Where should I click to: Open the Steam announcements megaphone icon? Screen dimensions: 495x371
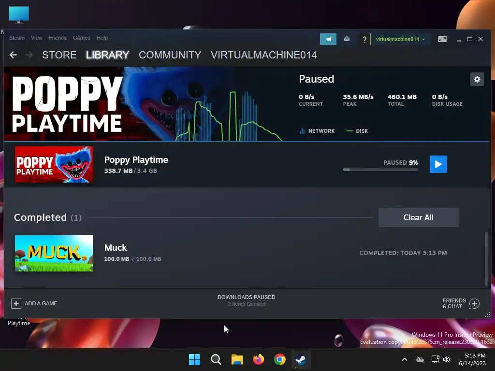point(328,39)
